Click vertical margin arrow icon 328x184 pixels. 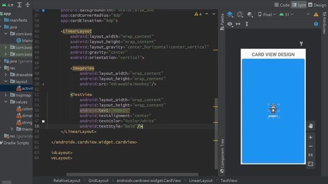click(247, 24)
